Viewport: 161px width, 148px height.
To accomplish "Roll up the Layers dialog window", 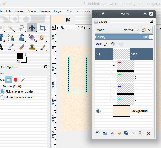I will pyautogui.click(x=145, y=14).
